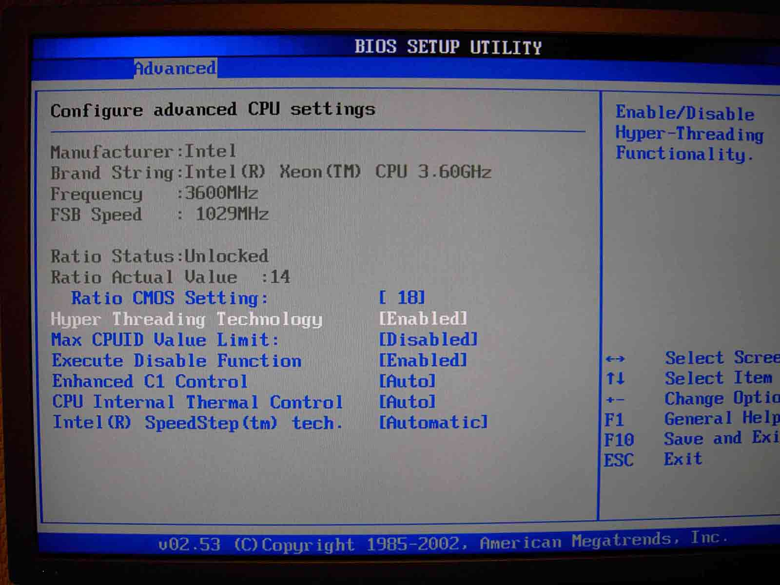Click the F10 Save and Exit key hint

(692, 439)
